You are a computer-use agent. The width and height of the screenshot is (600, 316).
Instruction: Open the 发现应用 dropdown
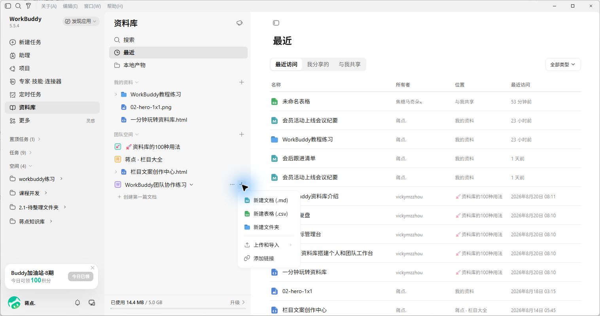point(81,21)
